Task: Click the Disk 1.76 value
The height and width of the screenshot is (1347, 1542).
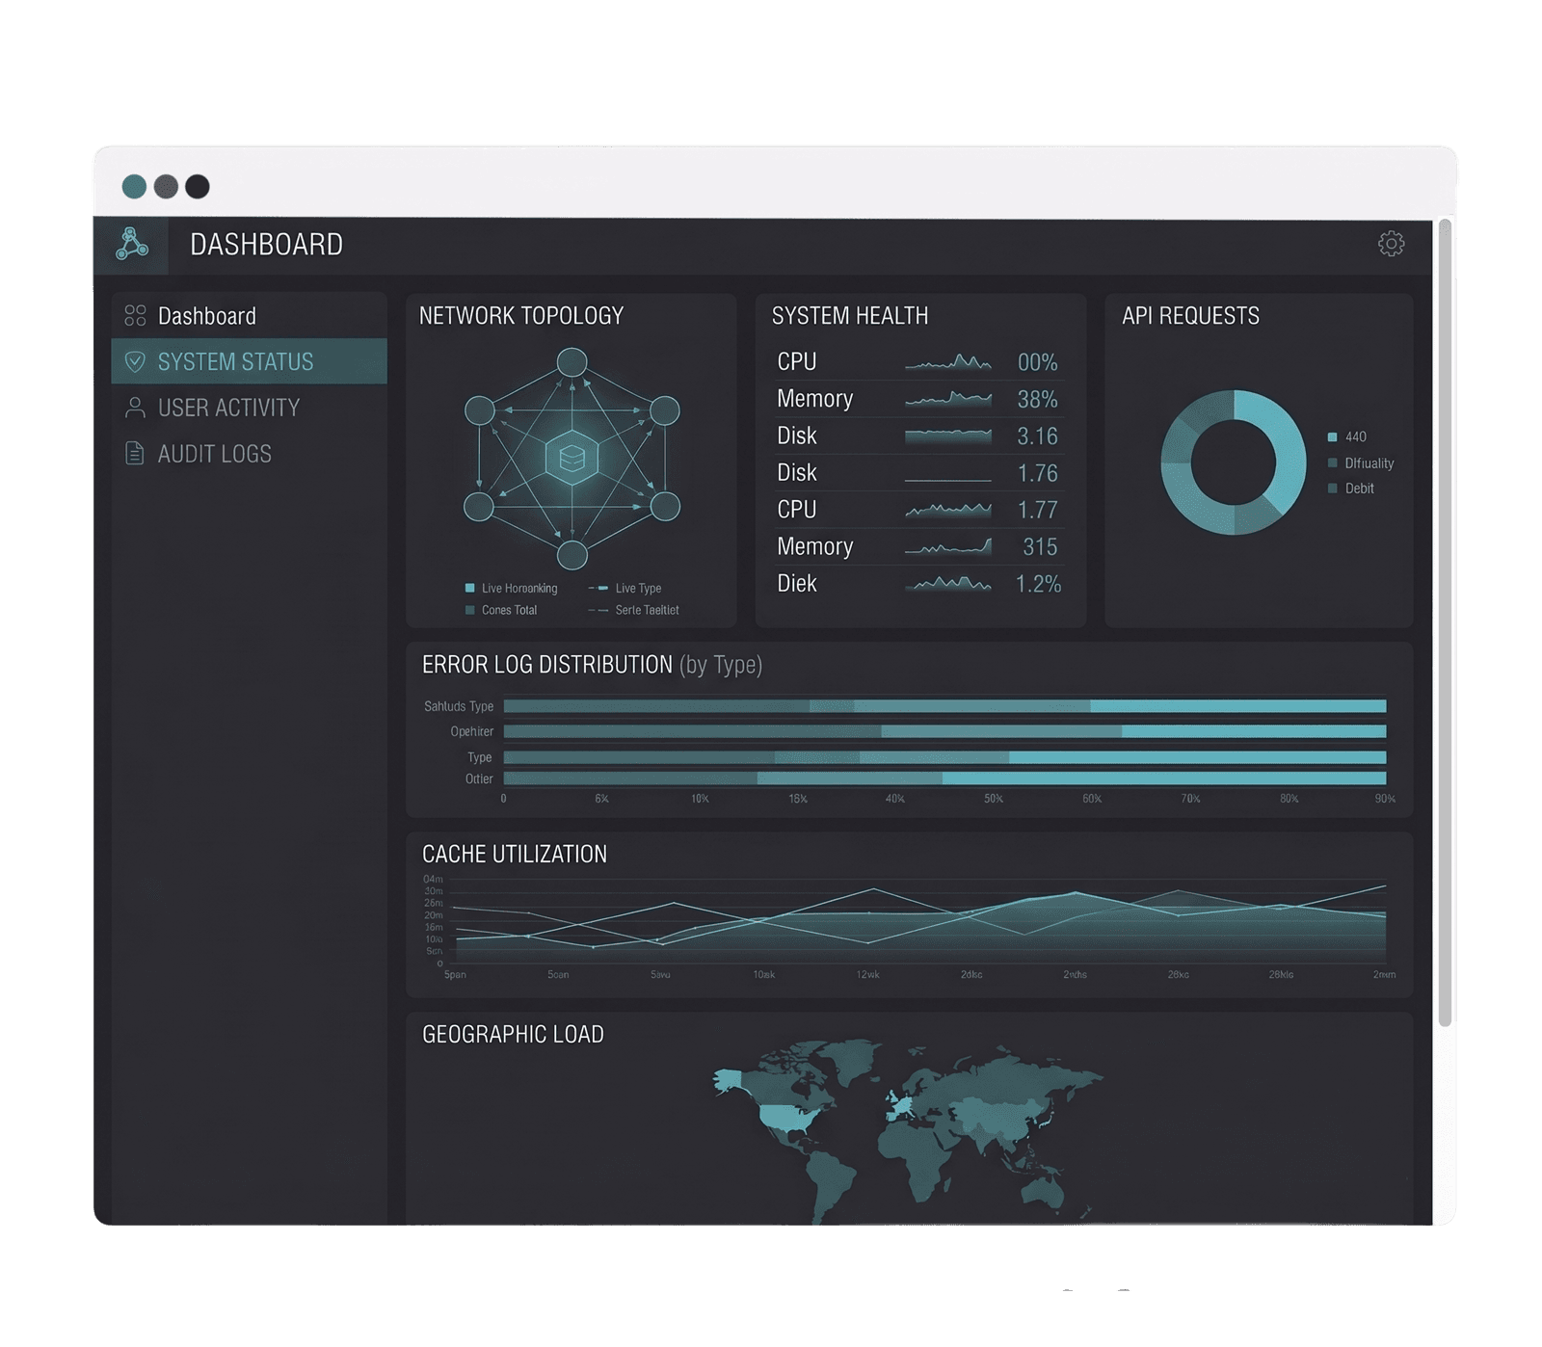Action: point(1037,473)
